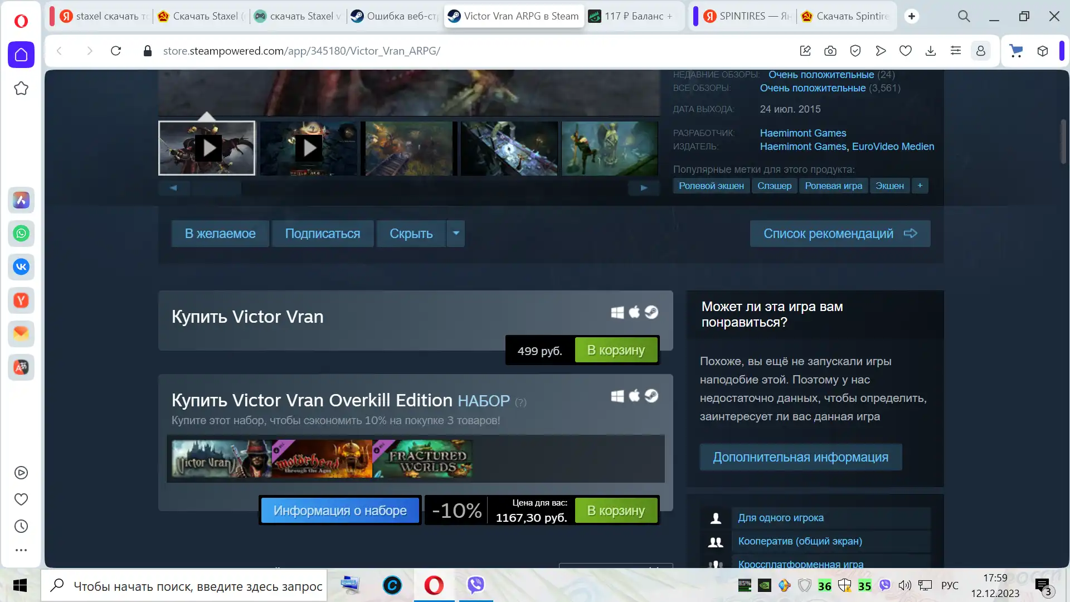
Task: Click В желаемое wishlist button
Action: [x=220, y=234]
